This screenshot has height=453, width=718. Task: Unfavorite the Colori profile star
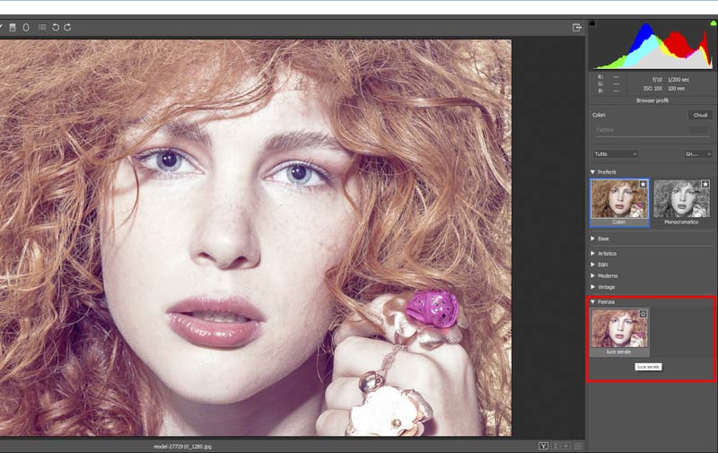point(643,184)
